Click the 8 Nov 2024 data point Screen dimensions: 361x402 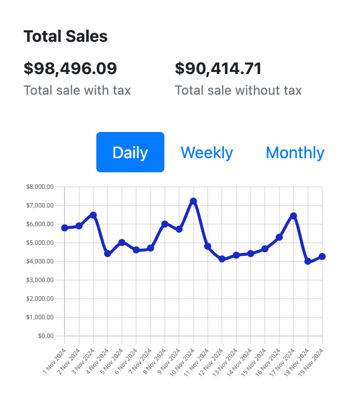click(165, 224)
